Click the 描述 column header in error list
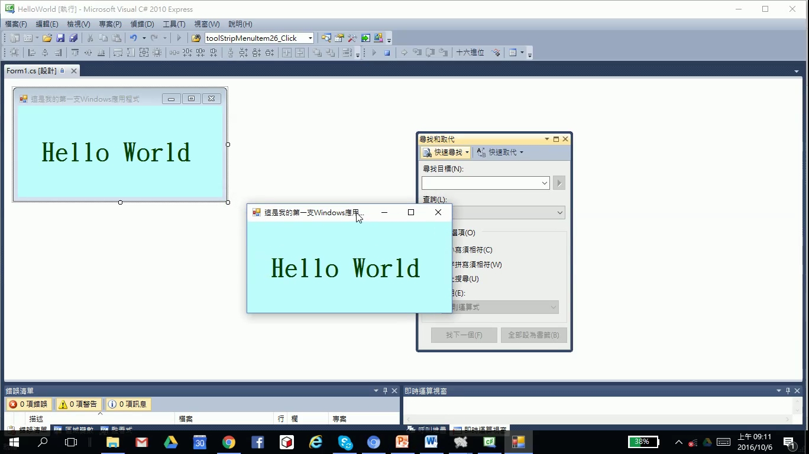Image resolution: width=809 pixels, height=454 pixels. [x=99, y=419]
